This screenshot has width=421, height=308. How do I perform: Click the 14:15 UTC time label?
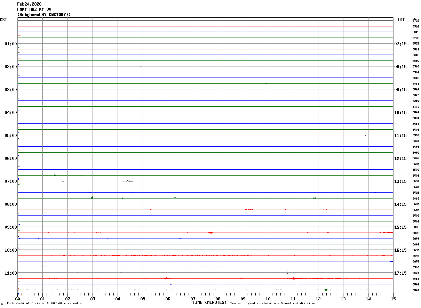400,204
